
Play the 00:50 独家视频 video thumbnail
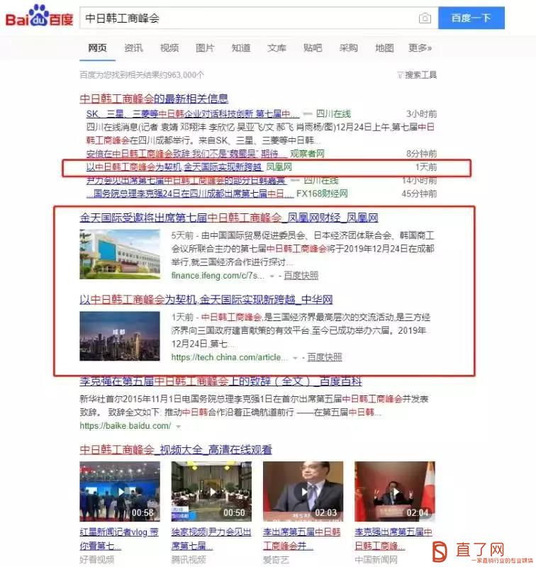211,491
